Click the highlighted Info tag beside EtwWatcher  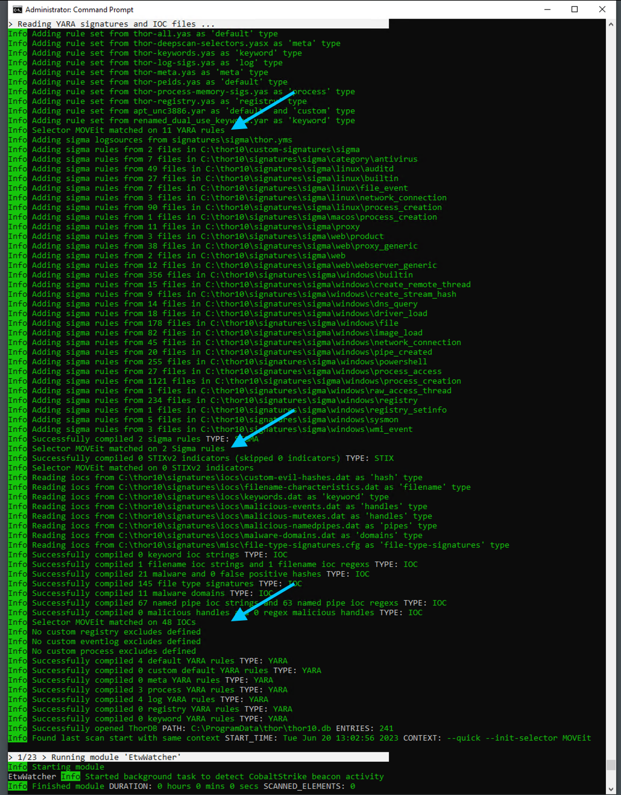point(71,777)
